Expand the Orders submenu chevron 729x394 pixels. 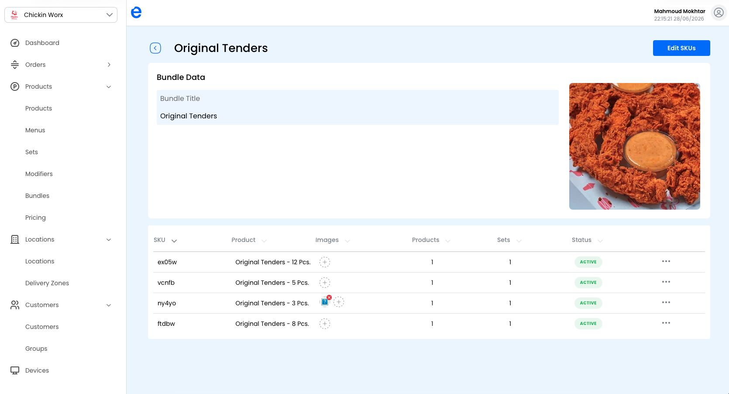pos(109,65)
